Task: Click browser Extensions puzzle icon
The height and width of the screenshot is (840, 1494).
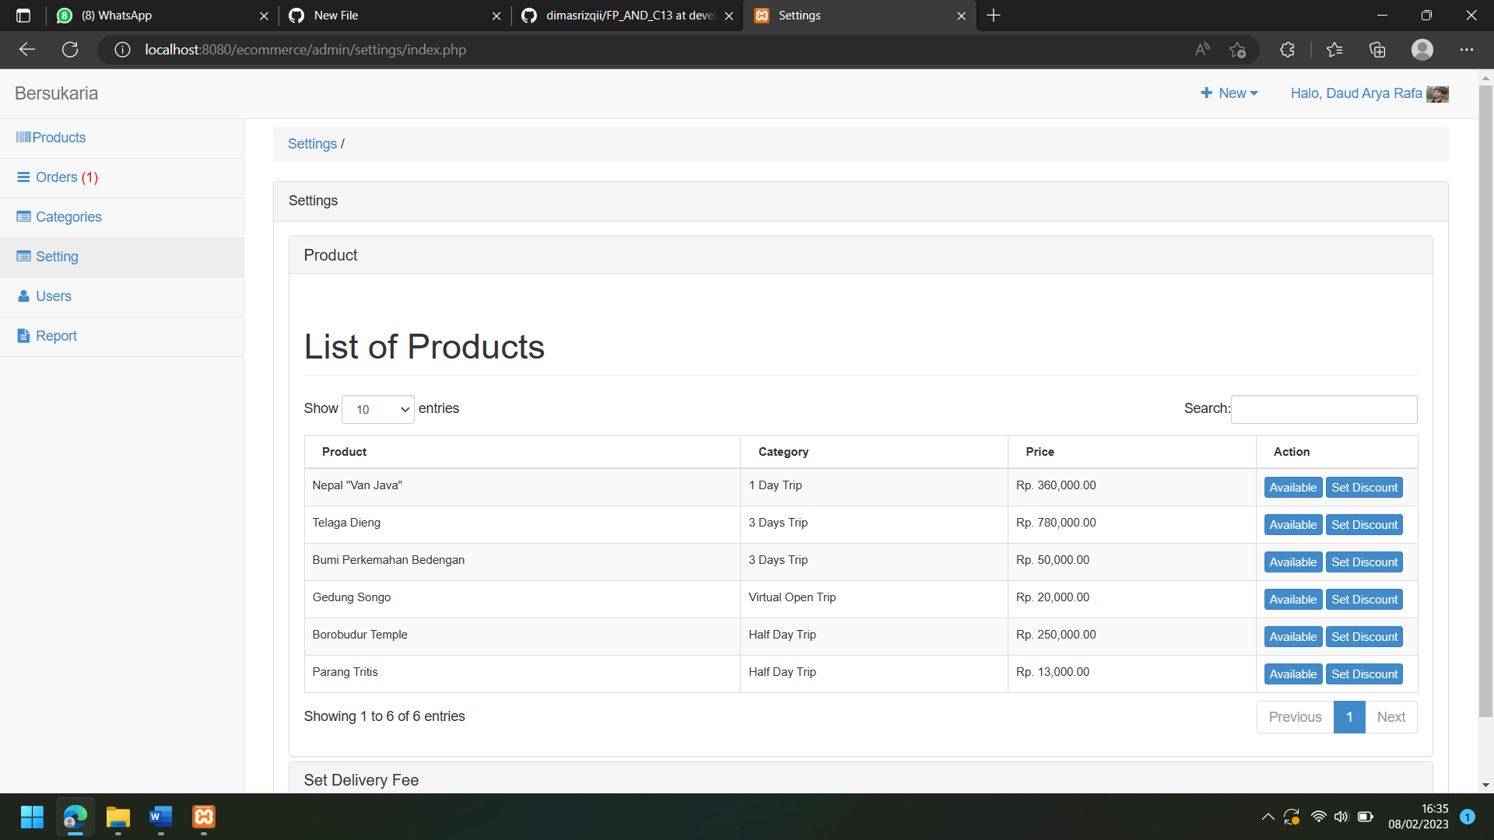Action: [1287, 50]
